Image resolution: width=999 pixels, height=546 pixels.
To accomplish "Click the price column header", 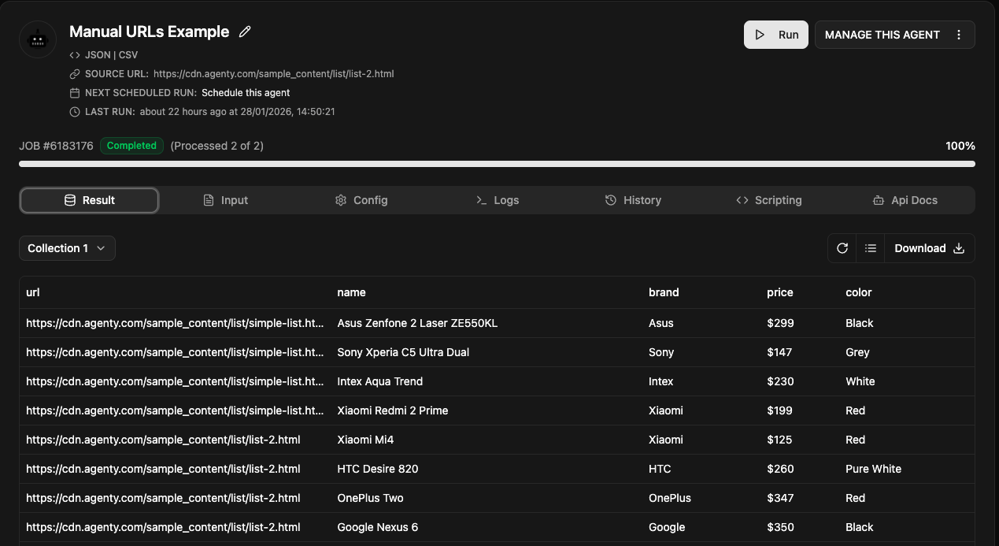I will click(x=779, y=292).
